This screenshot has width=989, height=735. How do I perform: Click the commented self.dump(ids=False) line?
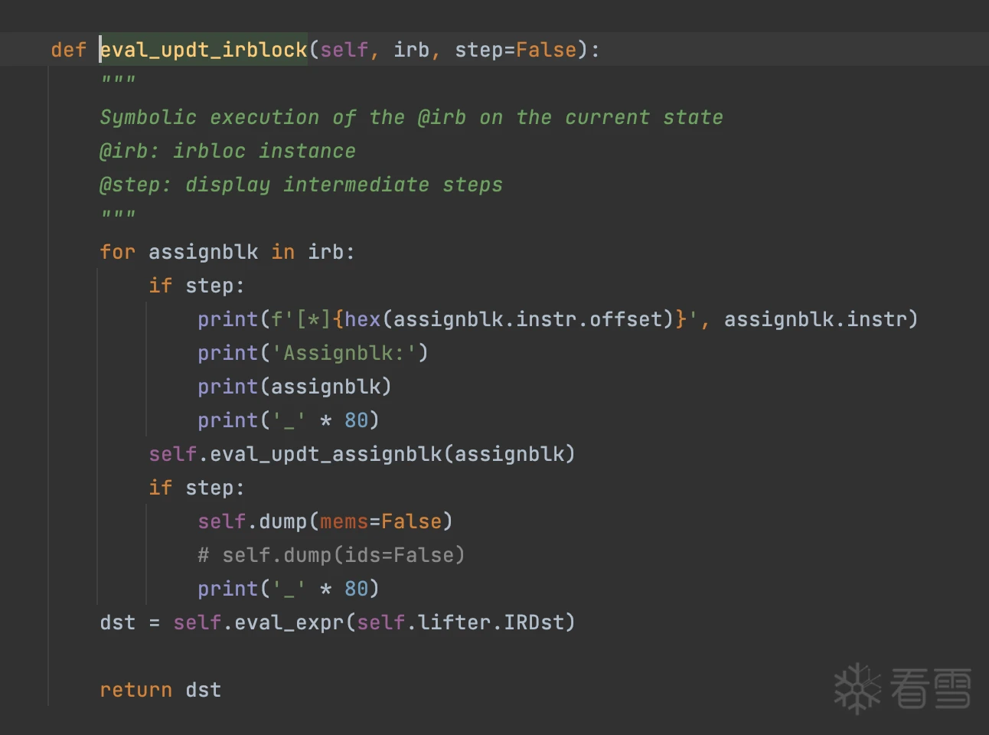click(331, 555)
